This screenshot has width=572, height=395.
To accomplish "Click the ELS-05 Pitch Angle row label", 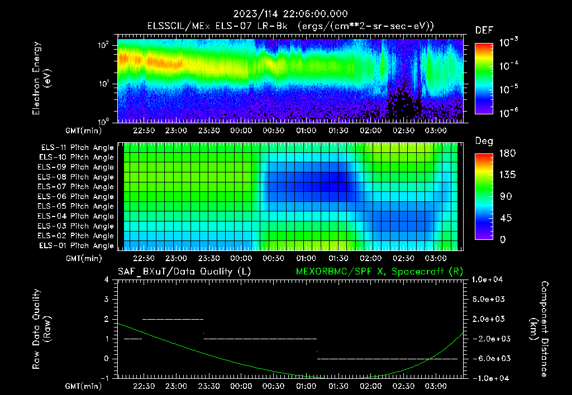I will (76, 206).
